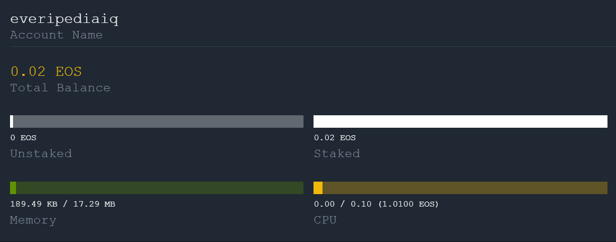Click the Staked label

click(x=337, y=153)
